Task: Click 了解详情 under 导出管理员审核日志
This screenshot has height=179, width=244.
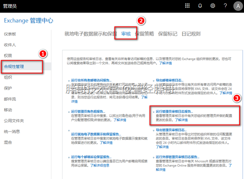Action: 163,147
